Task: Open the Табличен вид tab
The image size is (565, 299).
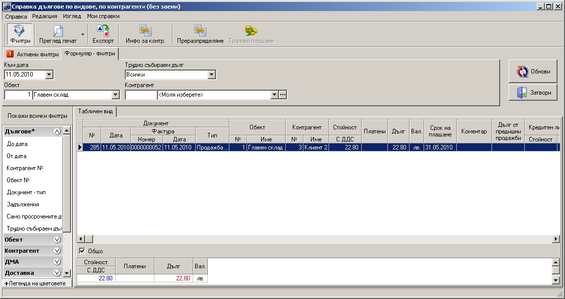Action: coord(96,111)
